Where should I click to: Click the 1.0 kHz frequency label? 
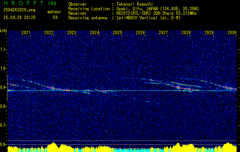[x=3, y=68]
